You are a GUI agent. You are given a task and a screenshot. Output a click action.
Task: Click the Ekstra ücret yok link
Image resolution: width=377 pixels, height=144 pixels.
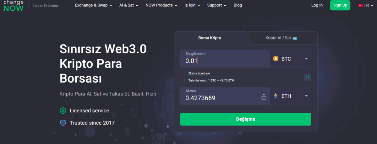coord(199,74)
